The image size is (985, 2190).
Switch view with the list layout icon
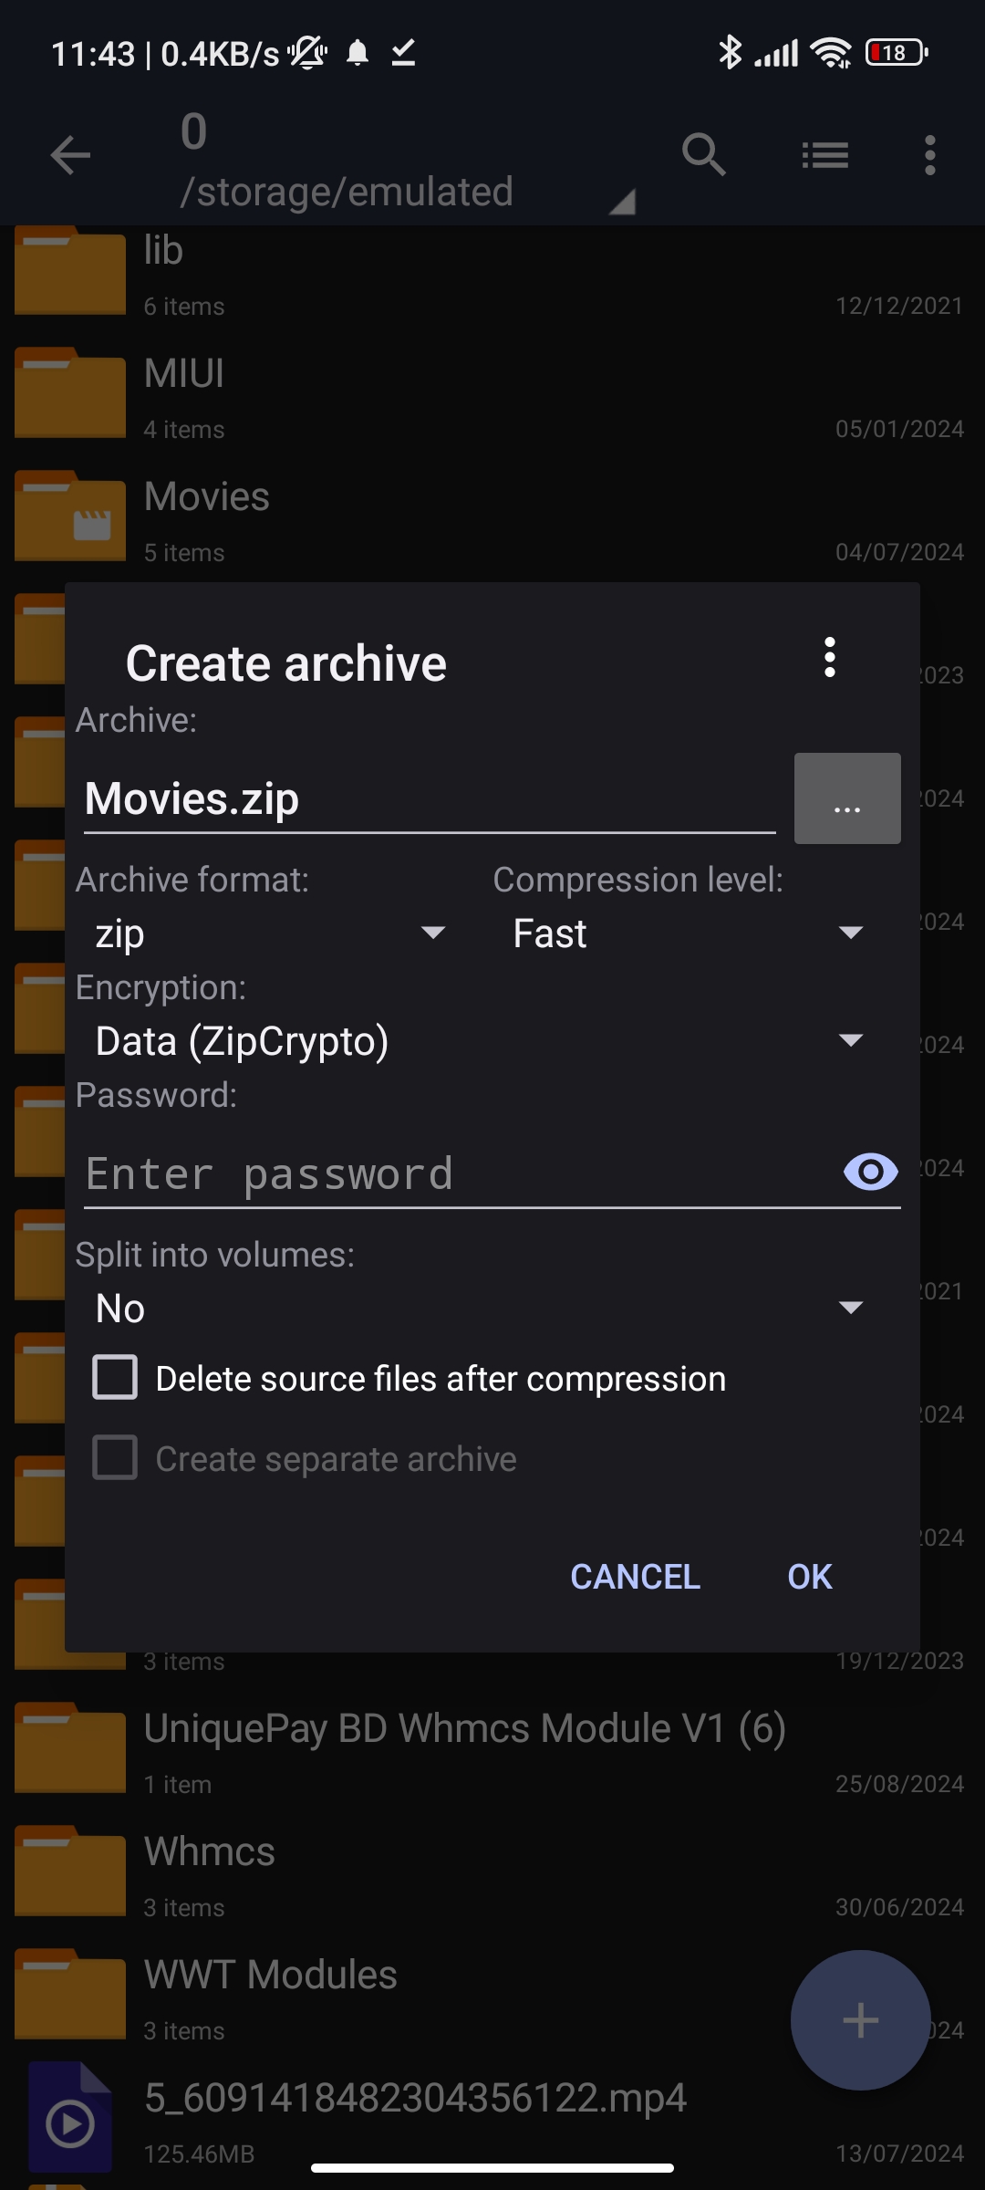tap(825, 155)
